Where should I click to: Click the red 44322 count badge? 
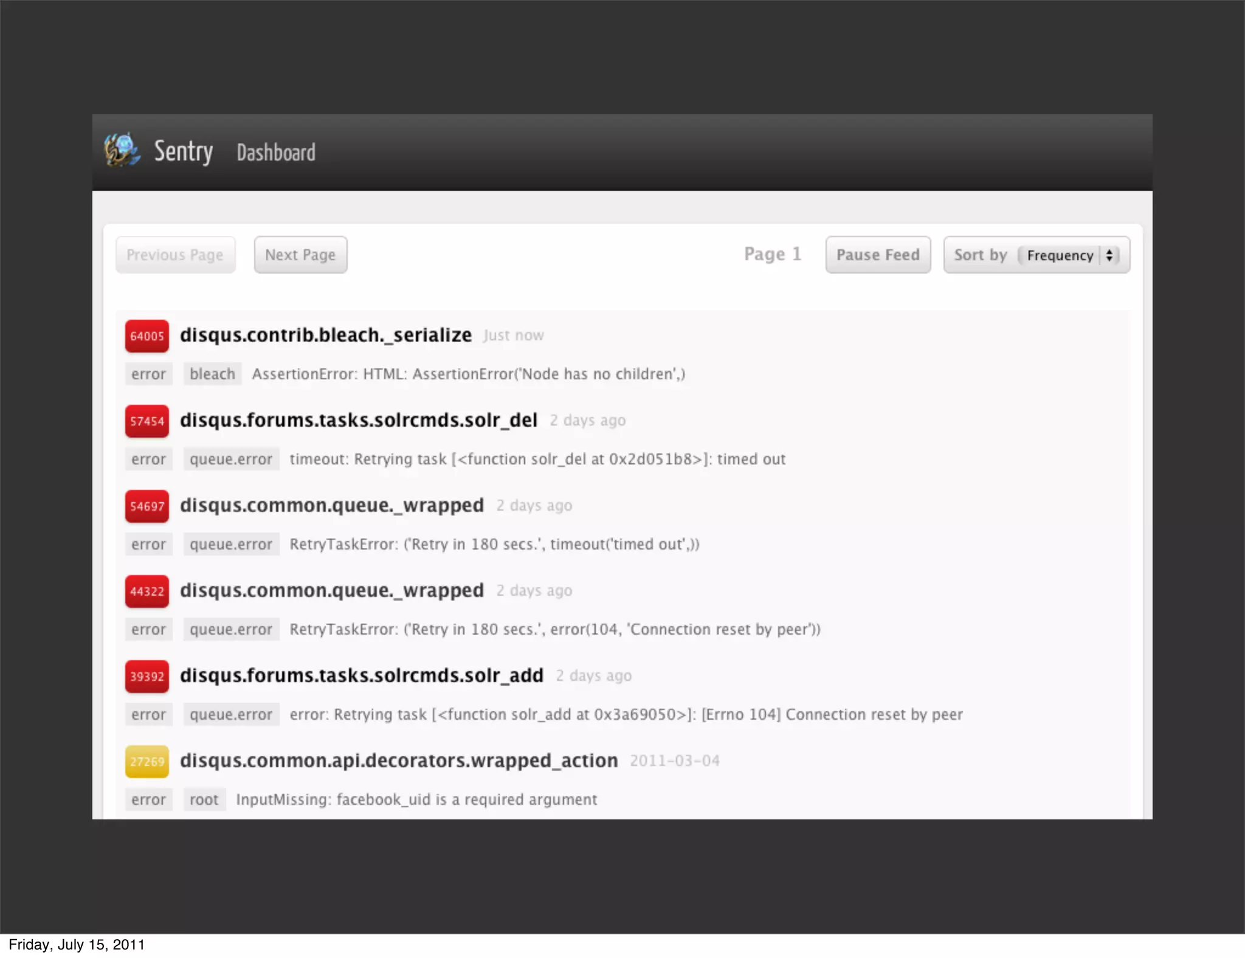pyautogui.click(x=147, y=591)
